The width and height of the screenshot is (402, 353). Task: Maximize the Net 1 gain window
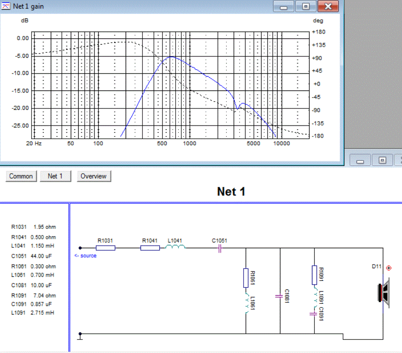tap(306, 7)
